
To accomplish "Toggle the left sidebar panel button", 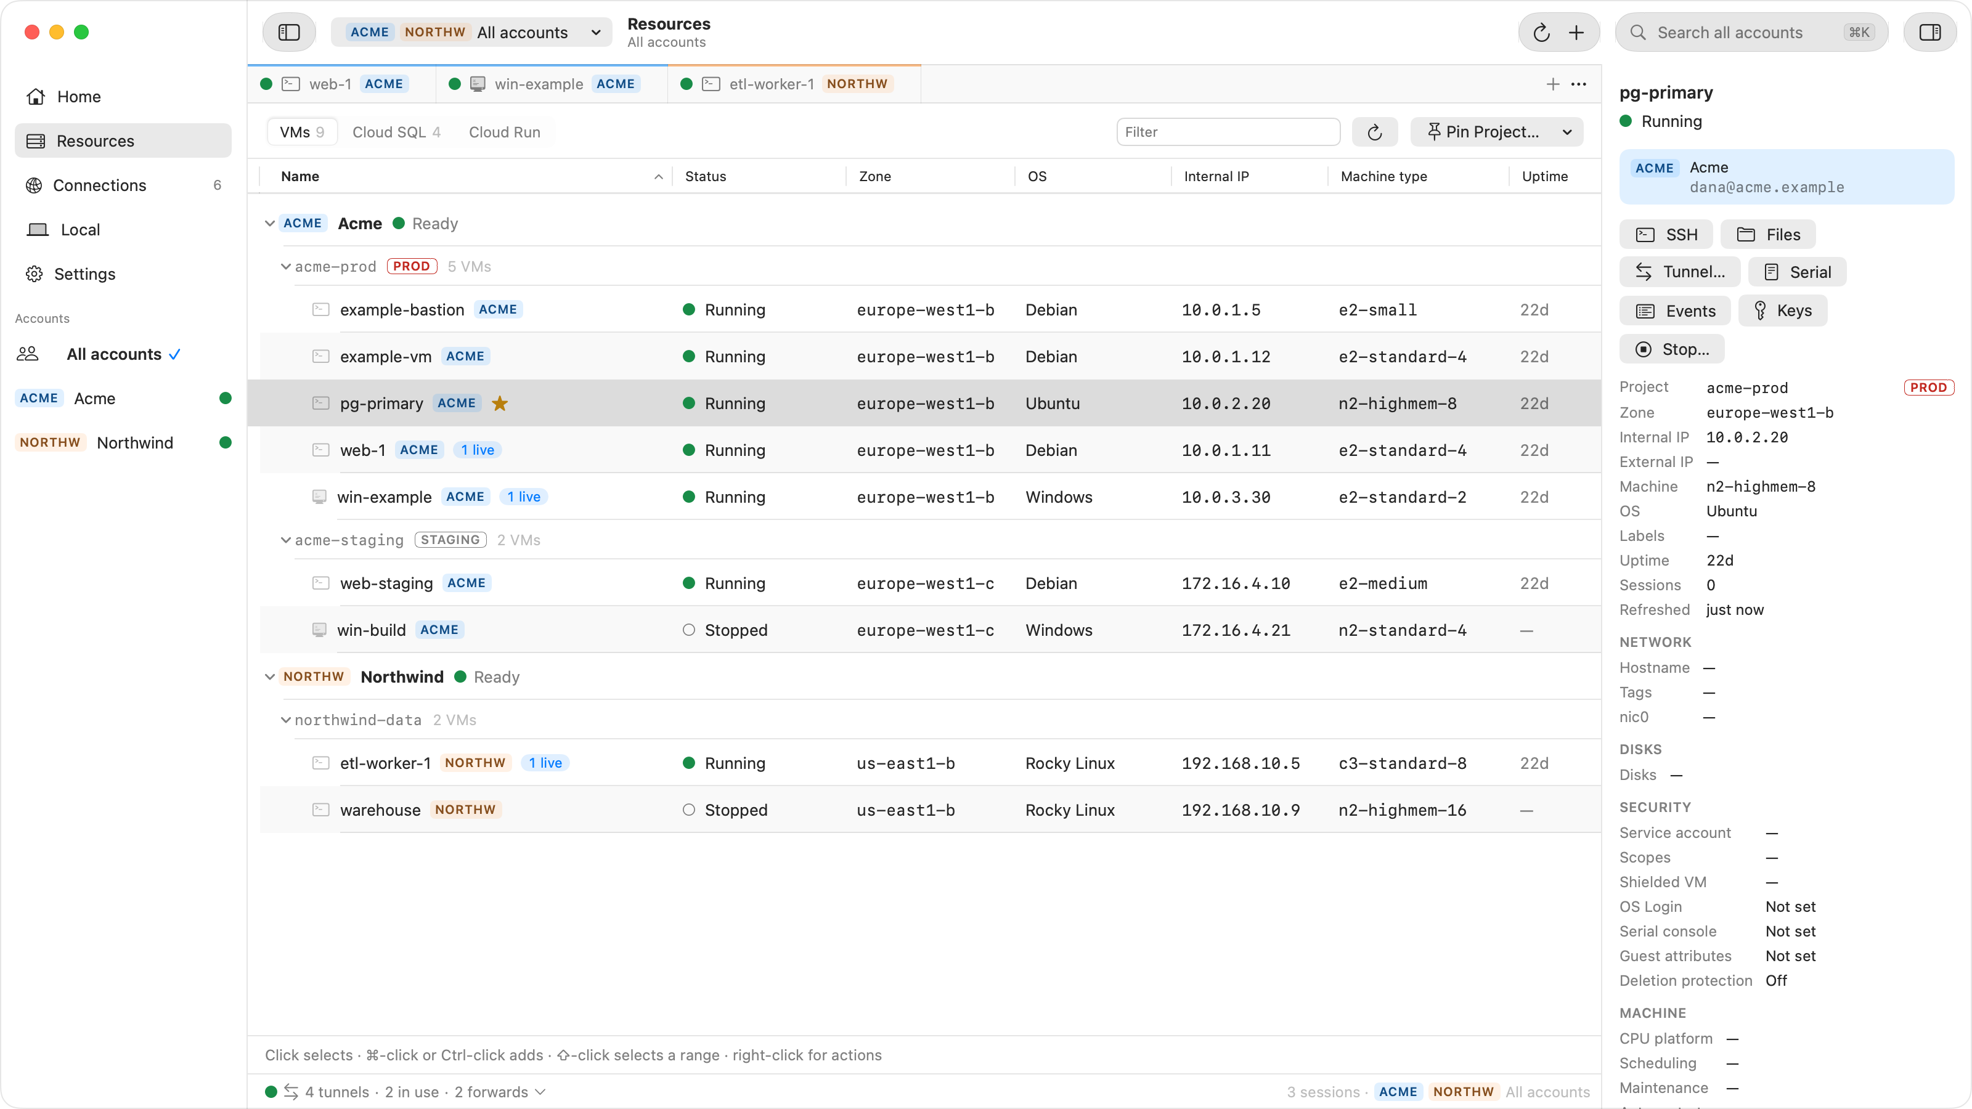I will coord(288,32).
